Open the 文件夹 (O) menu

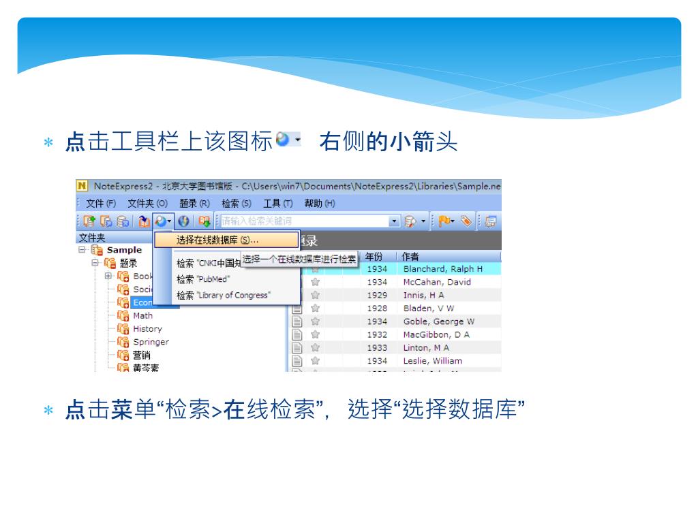click(x=147, y=203)
